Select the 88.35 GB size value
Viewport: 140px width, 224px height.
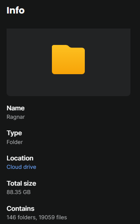click(19, 192)
